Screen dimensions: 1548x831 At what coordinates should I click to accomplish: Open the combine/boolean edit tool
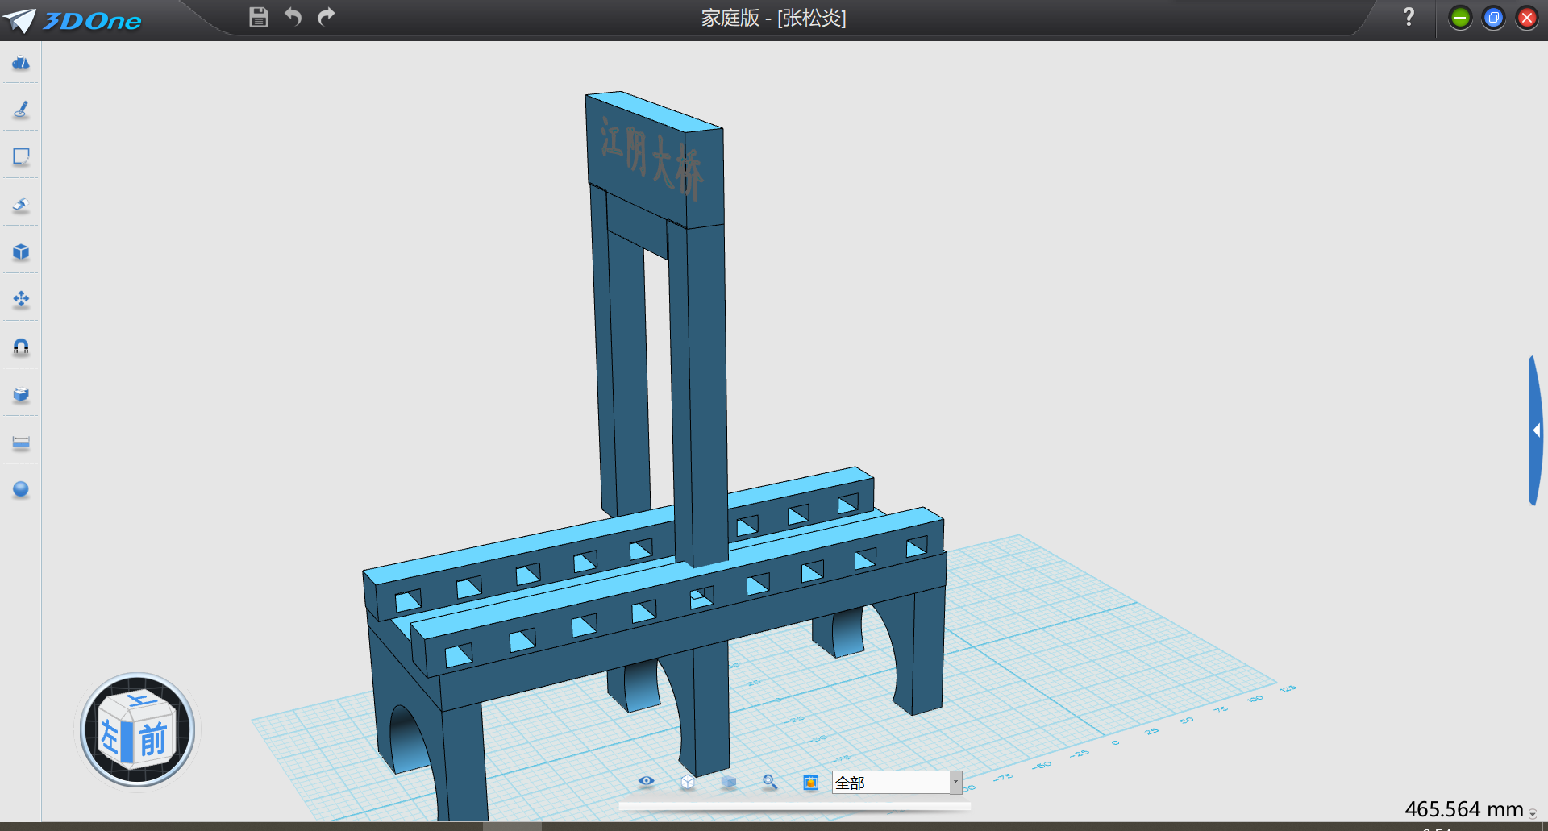21,395
